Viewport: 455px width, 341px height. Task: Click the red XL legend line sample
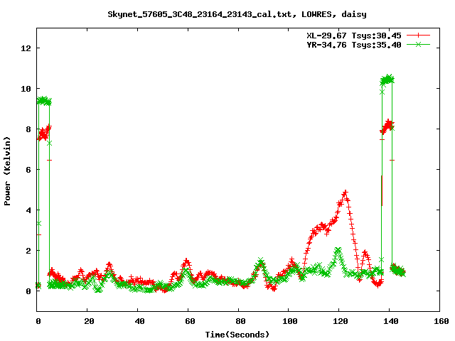[418, 36]
